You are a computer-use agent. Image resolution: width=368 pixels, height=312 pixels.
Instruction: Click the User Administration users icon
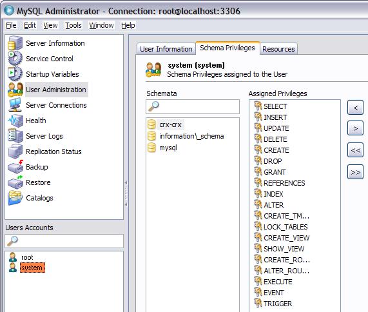coord(15,90)
